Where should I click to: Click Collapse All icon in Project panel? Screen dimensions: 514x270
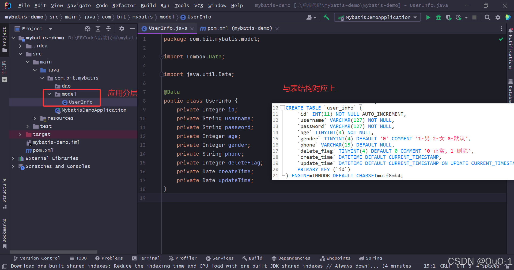108,29
